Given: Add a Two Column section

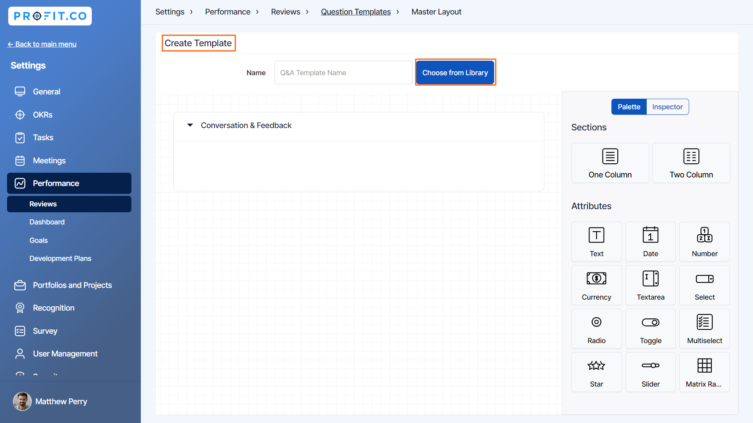Looking at the screenshot, I should click(691, 163).
